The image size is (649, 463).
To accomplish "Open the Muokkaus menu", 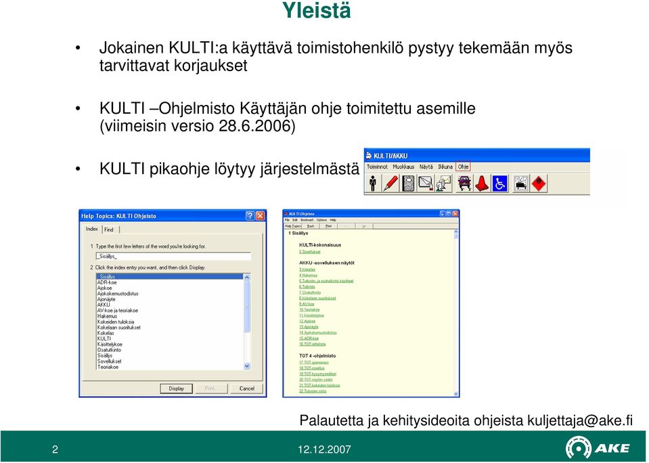I will click(x=403, y=167).
